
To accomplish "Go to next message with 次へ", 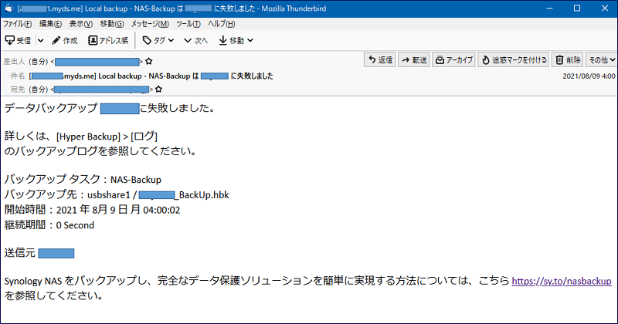I will [x=195, y=40].
